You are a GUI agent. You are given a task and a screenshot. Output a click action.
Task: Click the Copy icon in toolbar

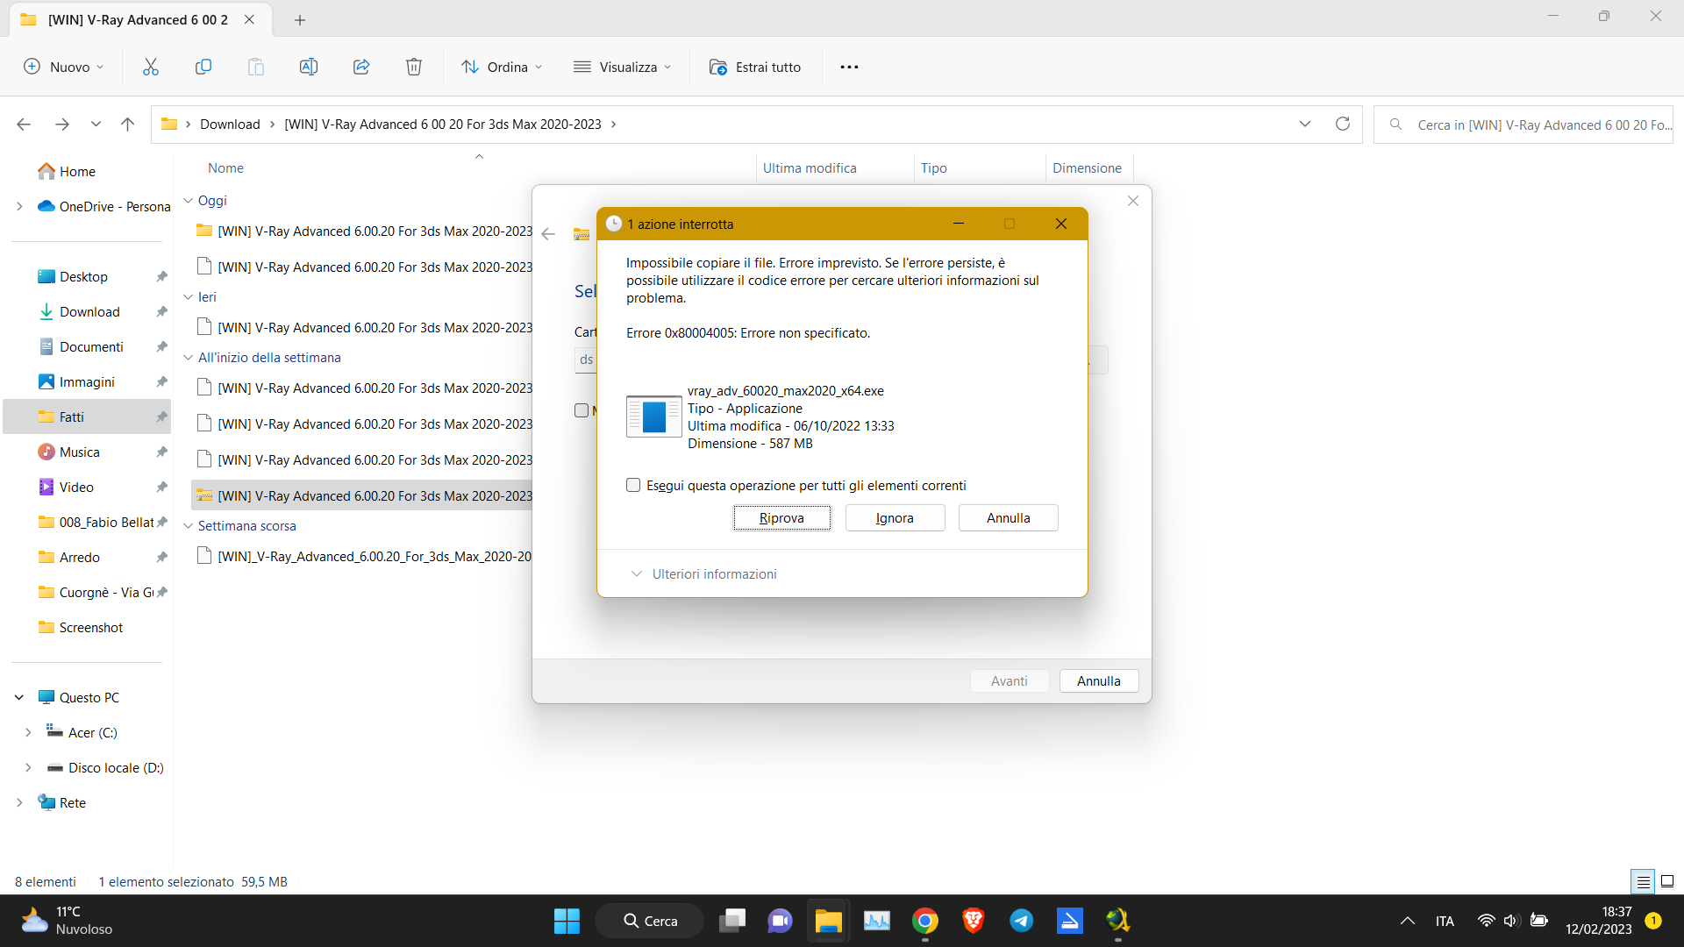click(203, 67)
